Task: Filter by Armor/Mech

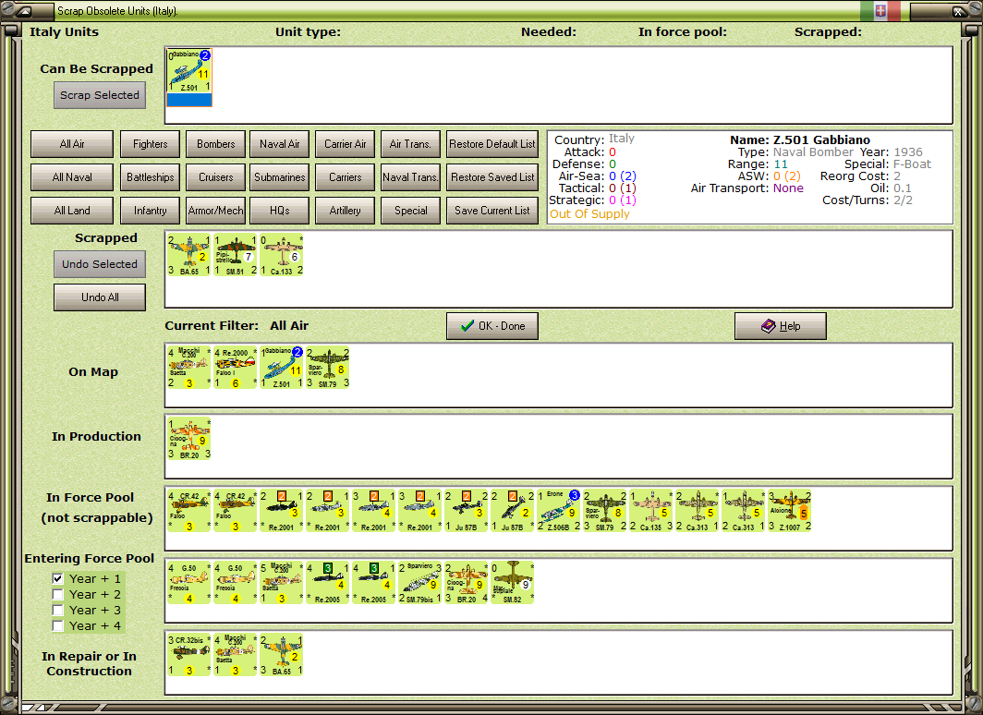Action: [215, 211]
